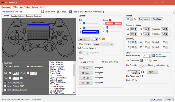This screenshot has width=175, height=102.
Task: Enable Start with Slide/Scroll off
Action: [5, 90]
